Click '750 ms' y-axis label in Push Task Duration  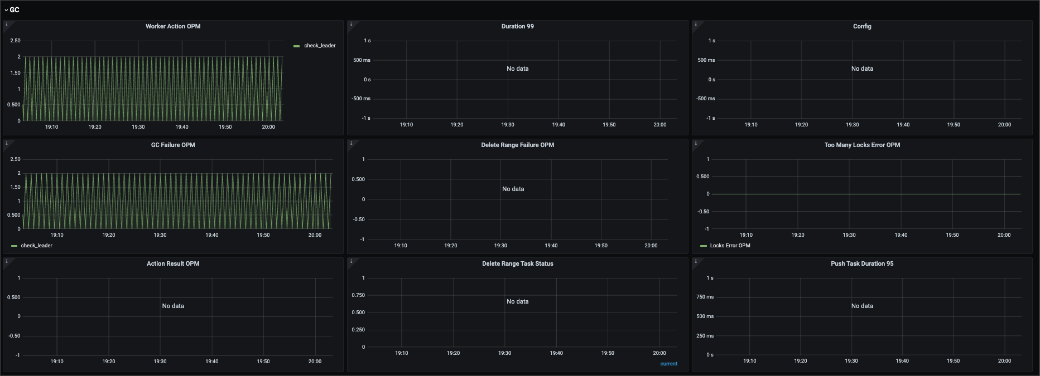pos(705,297)
